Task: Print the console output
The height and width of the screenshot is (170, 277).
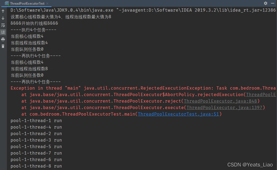Action: pos(3,39)
